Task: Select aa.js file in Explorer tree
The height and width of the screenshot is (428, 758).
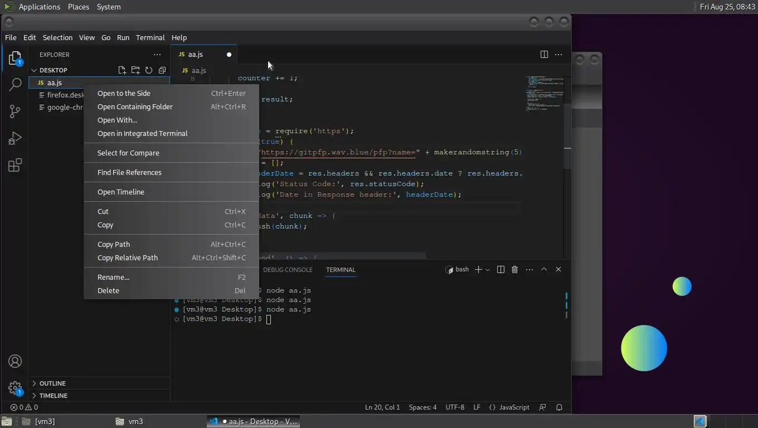Action: [99, 82]
